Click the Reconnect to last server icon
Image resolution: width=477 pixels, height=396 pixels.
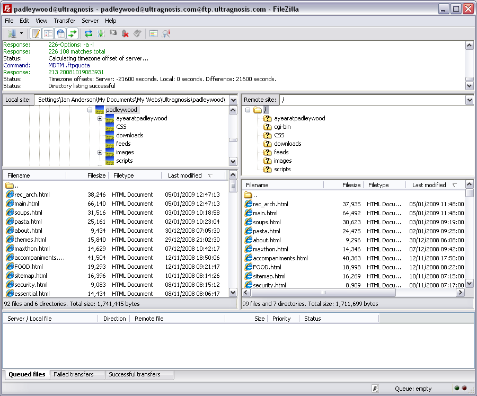pyautogui.click(x=137, y=33)
